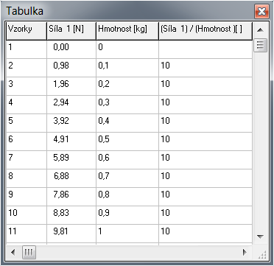Select force cell 7,86
The image size is (274, 266).
(x=71, y=197)
